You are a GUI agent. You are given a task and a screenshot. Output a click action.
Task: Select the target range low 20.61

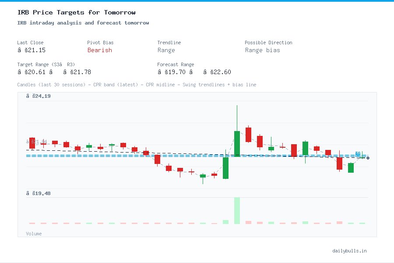32,72
